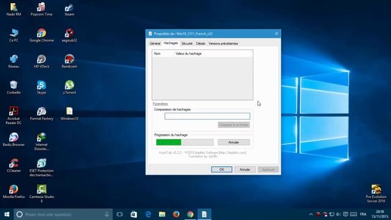Launch the Format Factory desktop shortcut
Viewport: 391px width, 220px height.
point(42,114)
